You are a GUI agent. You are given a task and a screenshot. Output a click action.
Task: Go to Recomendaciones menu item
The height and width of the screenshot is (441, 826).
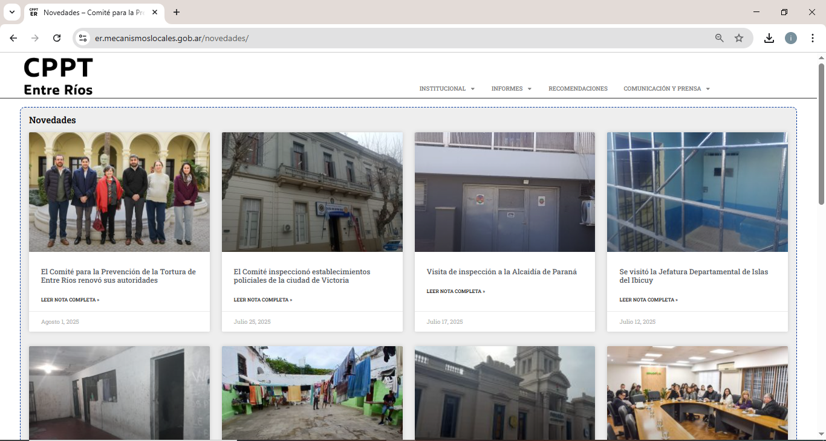[577, 89]
